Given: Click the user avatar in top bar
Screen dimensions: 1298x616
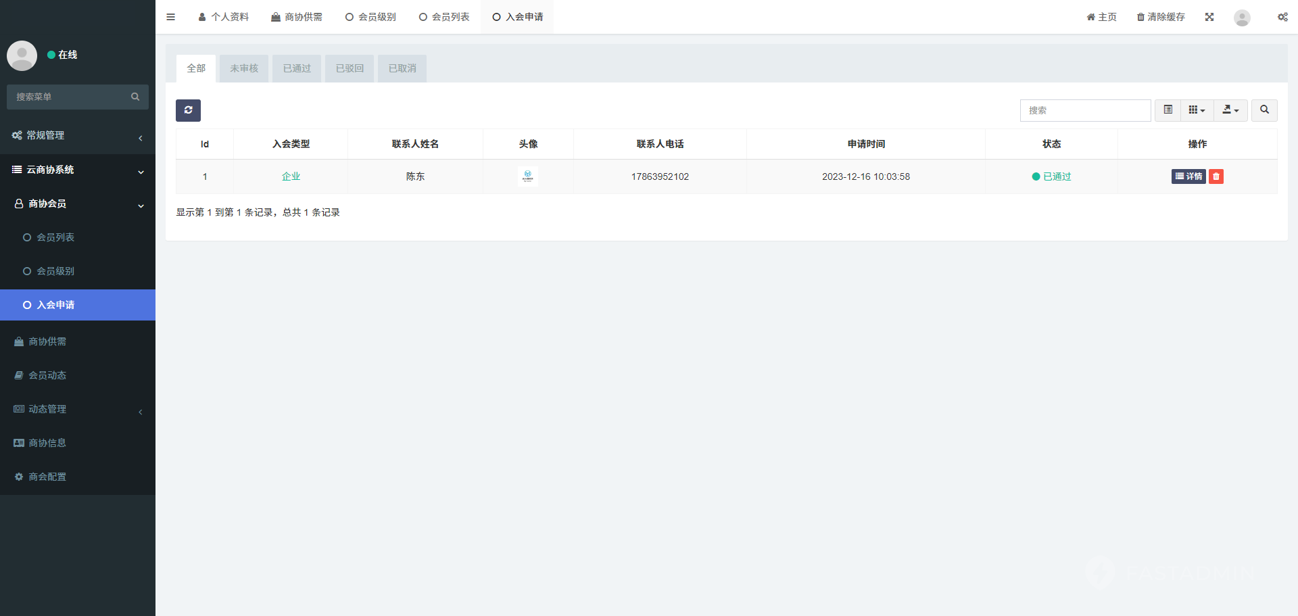Looking at the screenshot, I should (1242, 18).
